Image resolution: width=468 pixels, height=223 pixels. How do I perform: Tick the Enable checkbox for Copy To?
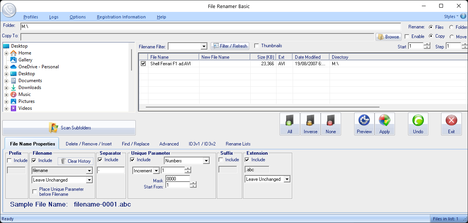click(407, 36)
